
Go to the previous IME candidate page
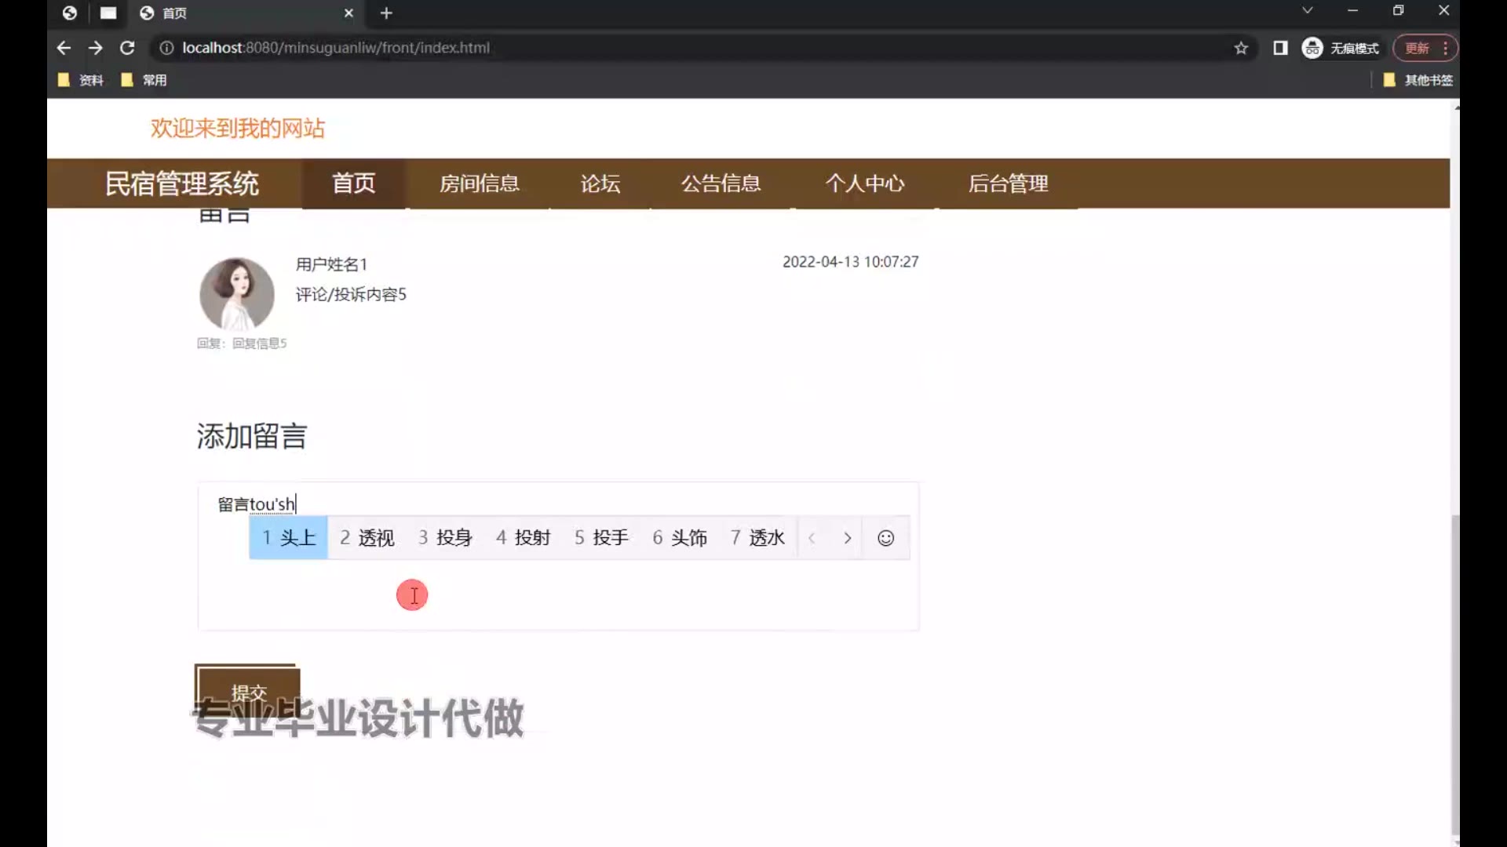812,538
